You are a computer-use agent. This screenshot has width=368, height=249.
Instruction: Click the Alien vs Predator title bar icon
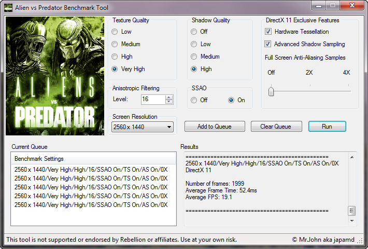(8, 7)
